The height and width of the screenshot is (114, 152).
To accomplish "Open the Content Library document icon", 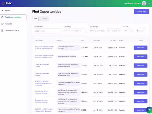I will pos(2,30).
